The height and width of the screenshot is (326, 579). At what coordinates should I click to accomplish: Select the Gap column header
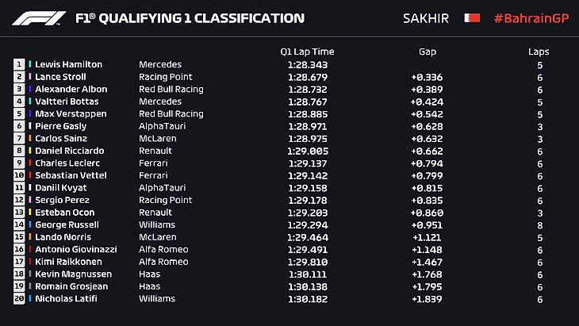pos(428,52)
